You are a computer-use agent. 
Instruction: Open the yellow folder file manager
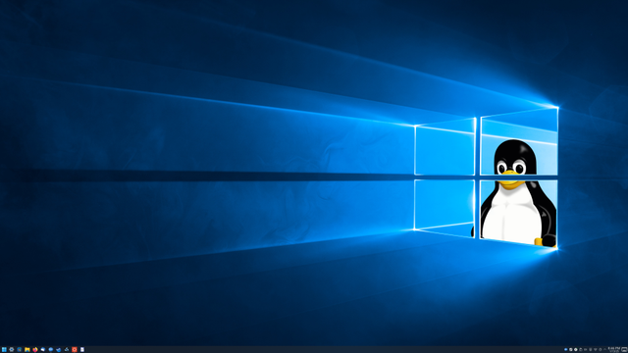27,349
